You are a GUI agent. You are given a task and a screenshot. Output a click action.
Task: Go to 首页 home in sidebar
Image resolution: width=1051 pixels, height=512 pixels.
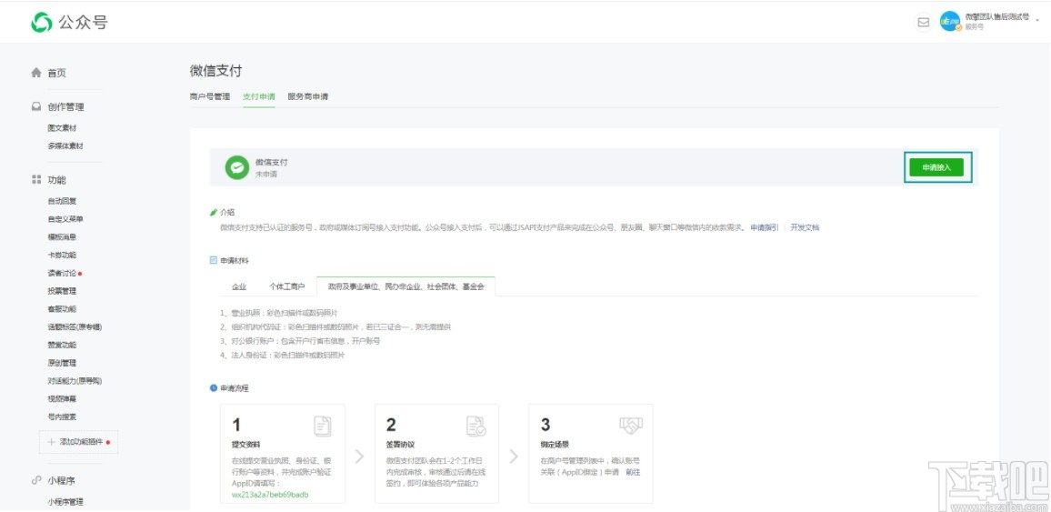57,73
